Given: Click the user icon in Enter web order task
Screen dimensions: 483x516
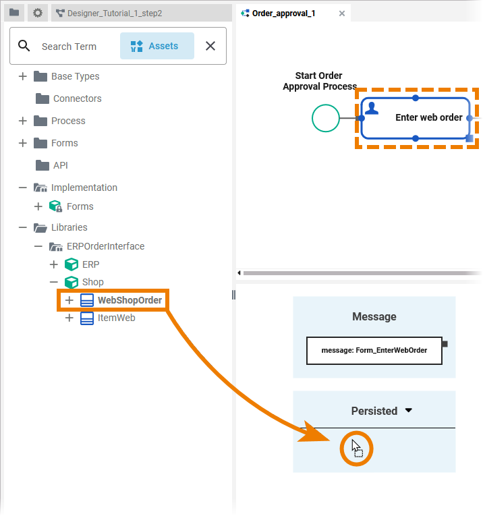Looking at the screenshot, I should coord(372,109).
